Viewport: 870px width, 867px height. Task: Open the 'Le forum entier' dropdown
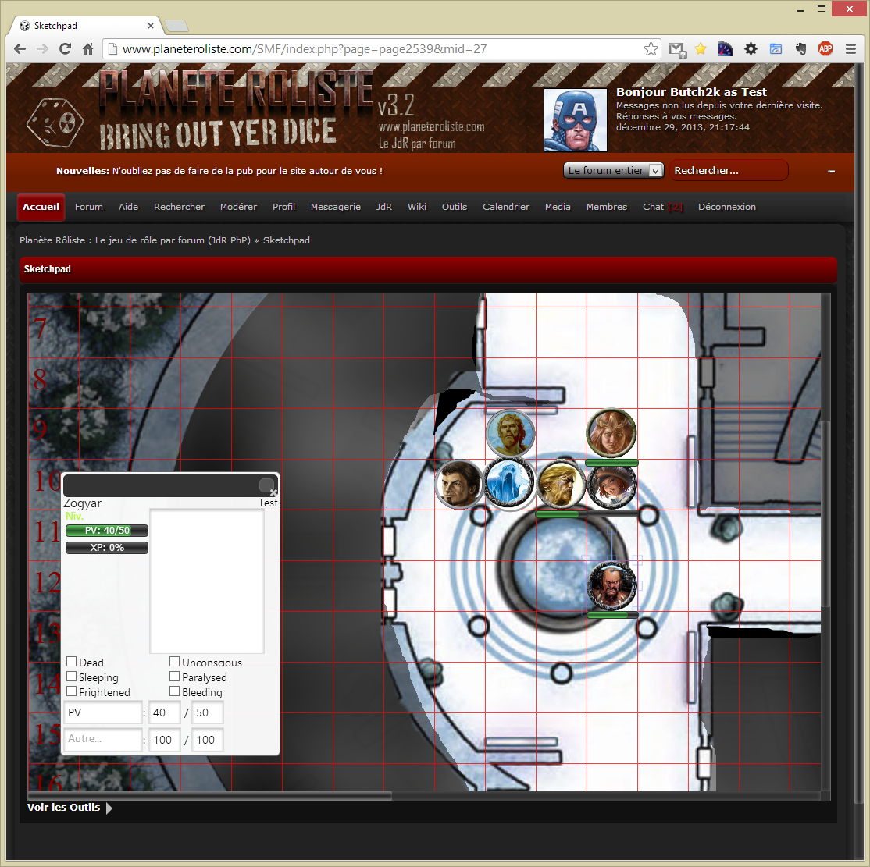[613, 170]
